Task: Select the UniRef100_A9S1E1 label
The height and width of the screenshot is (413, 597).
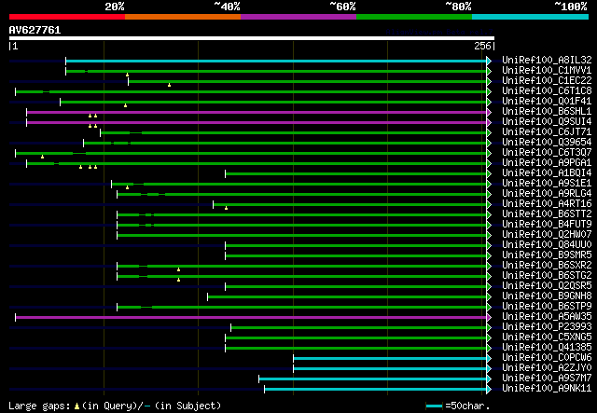Action: (x=547, y=184)
